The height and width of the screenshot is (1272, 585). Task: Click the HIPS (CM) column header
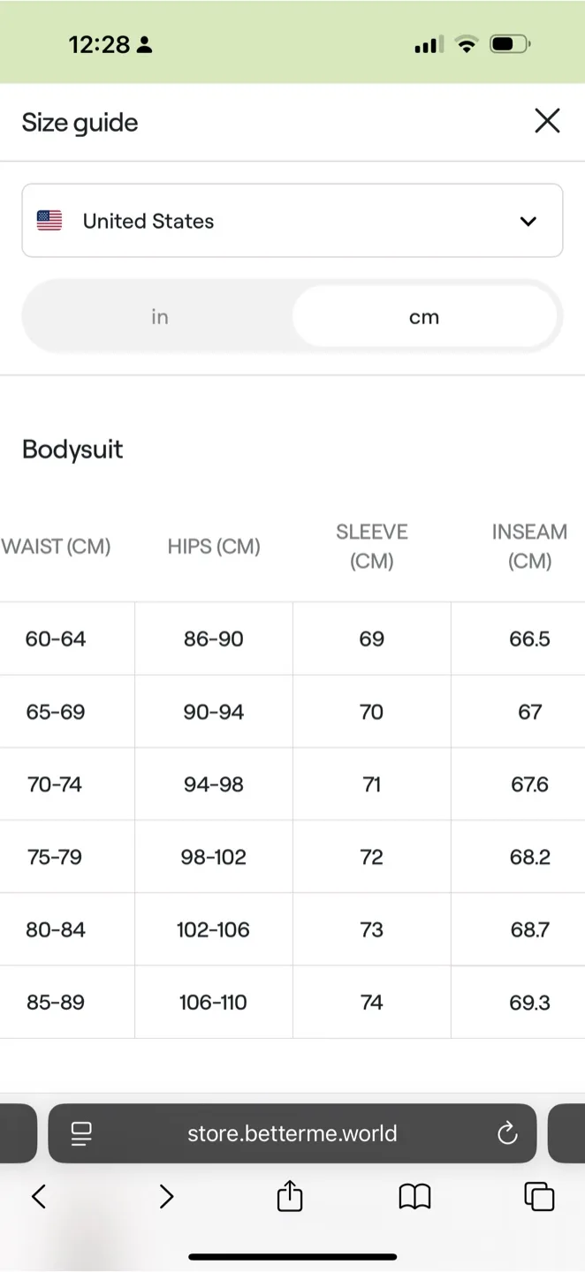pos(214,546)
